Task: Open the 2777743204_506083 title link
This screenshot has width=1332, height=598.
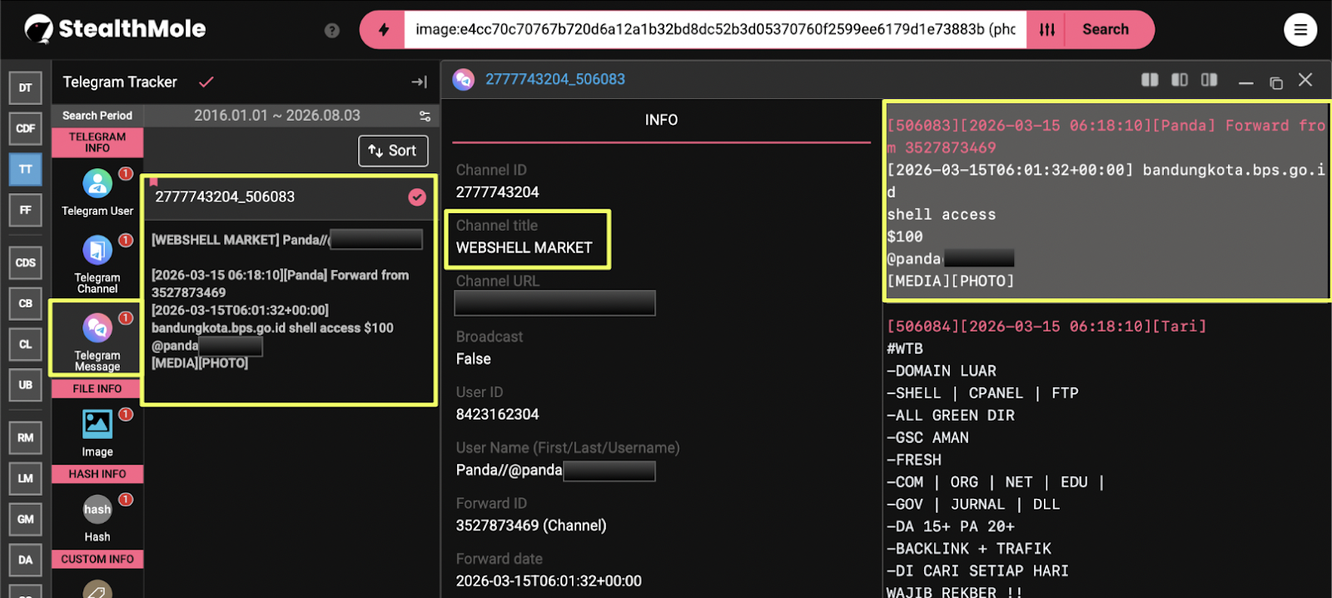Action: click(555, 79)
